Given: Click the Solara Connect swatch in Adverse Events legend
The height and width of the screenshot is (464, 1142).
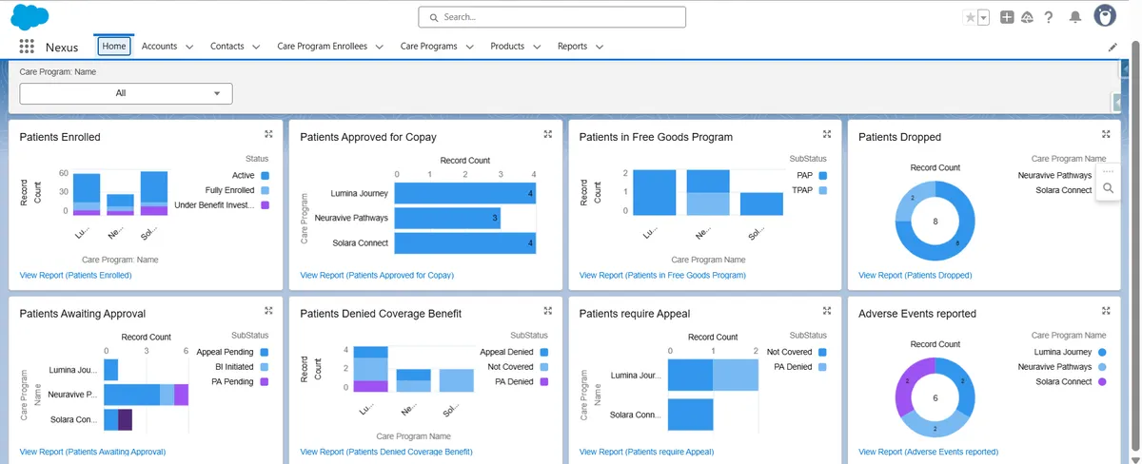Looking at the screenshot, I should click(x=1102, y=381).
